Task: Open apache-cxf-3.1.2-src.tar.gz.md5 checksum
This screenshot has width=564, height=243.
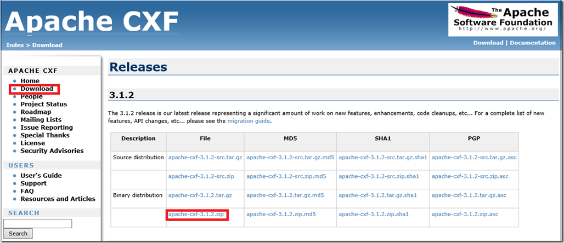Action: tap(290, 158)
